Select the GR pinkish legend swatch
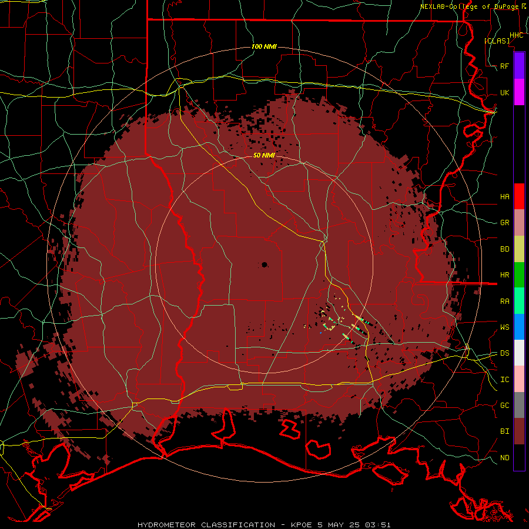This screenshot has height=529, width=529. [519, 223]
